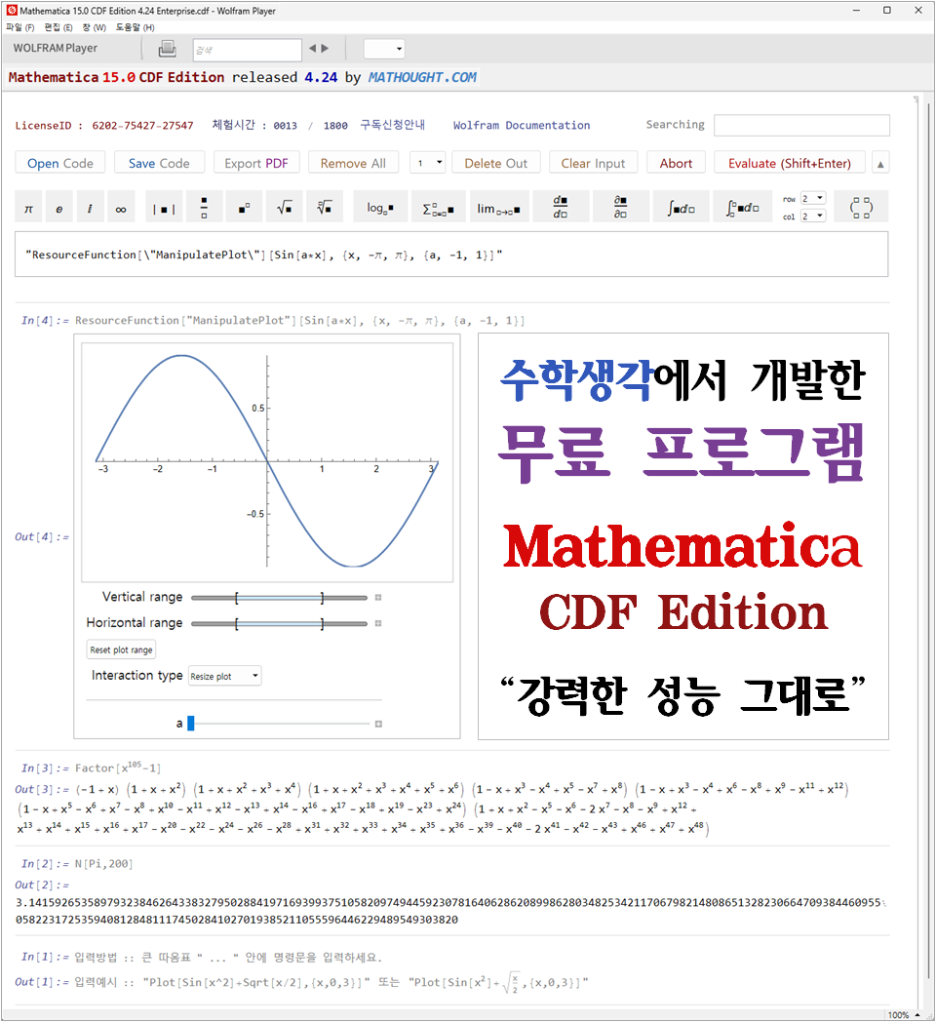Click the code input text area
The height and width of the screenshot is (1023, 936).
pyautogui.click(x=451, y=255)
